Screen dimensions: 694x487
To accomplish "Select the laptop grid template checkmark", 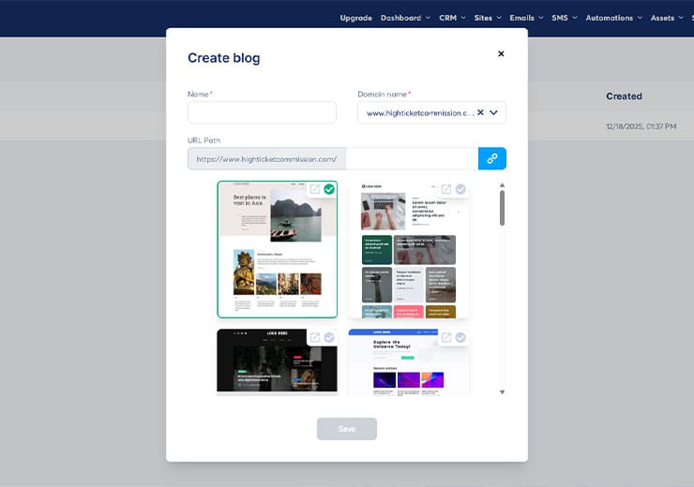I will [460, 189].
